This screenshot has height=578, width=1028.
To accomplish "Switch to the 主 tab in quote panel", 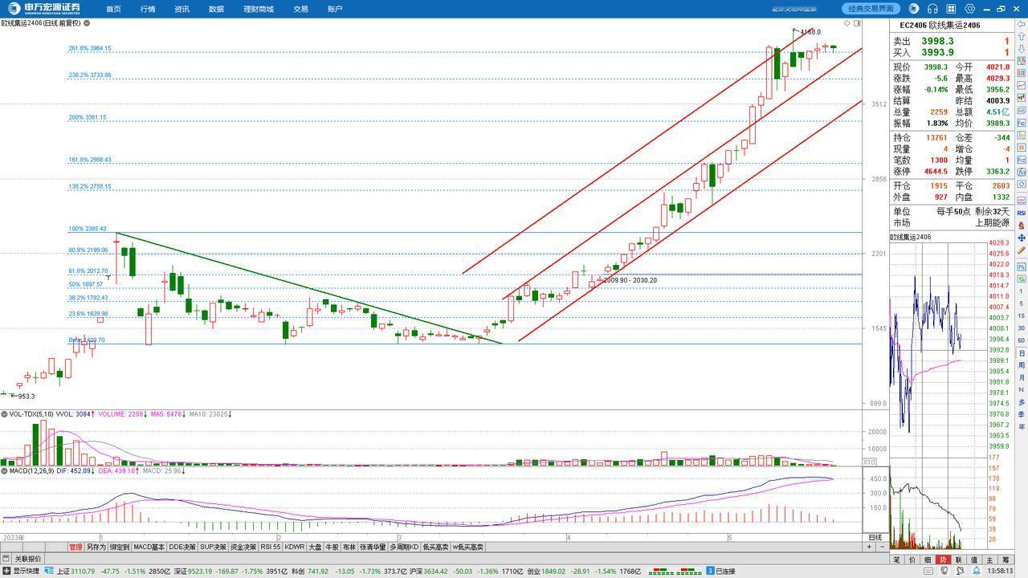I will click(x=989, y=560).
